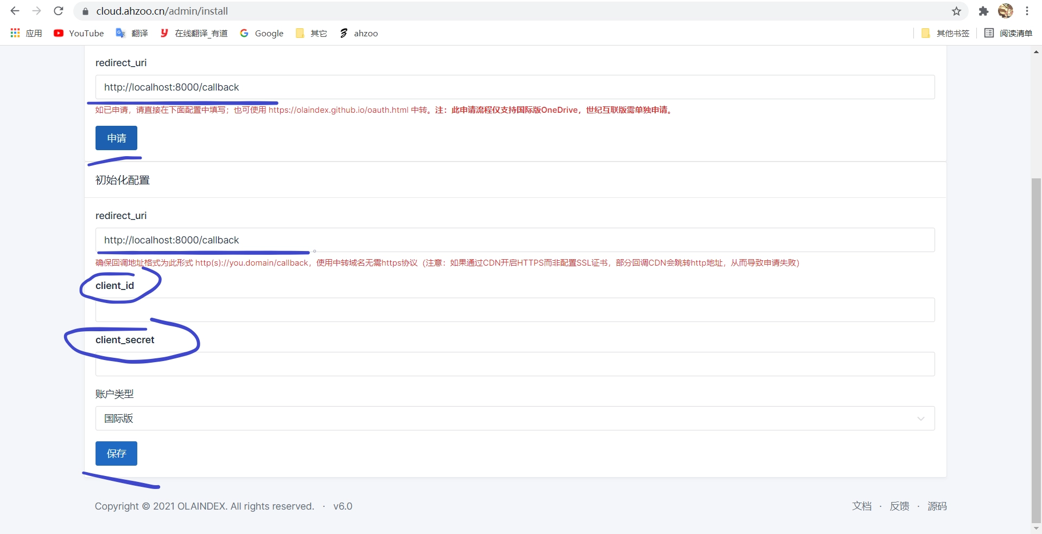Open the 文档 footer link

tap(861, 506)
